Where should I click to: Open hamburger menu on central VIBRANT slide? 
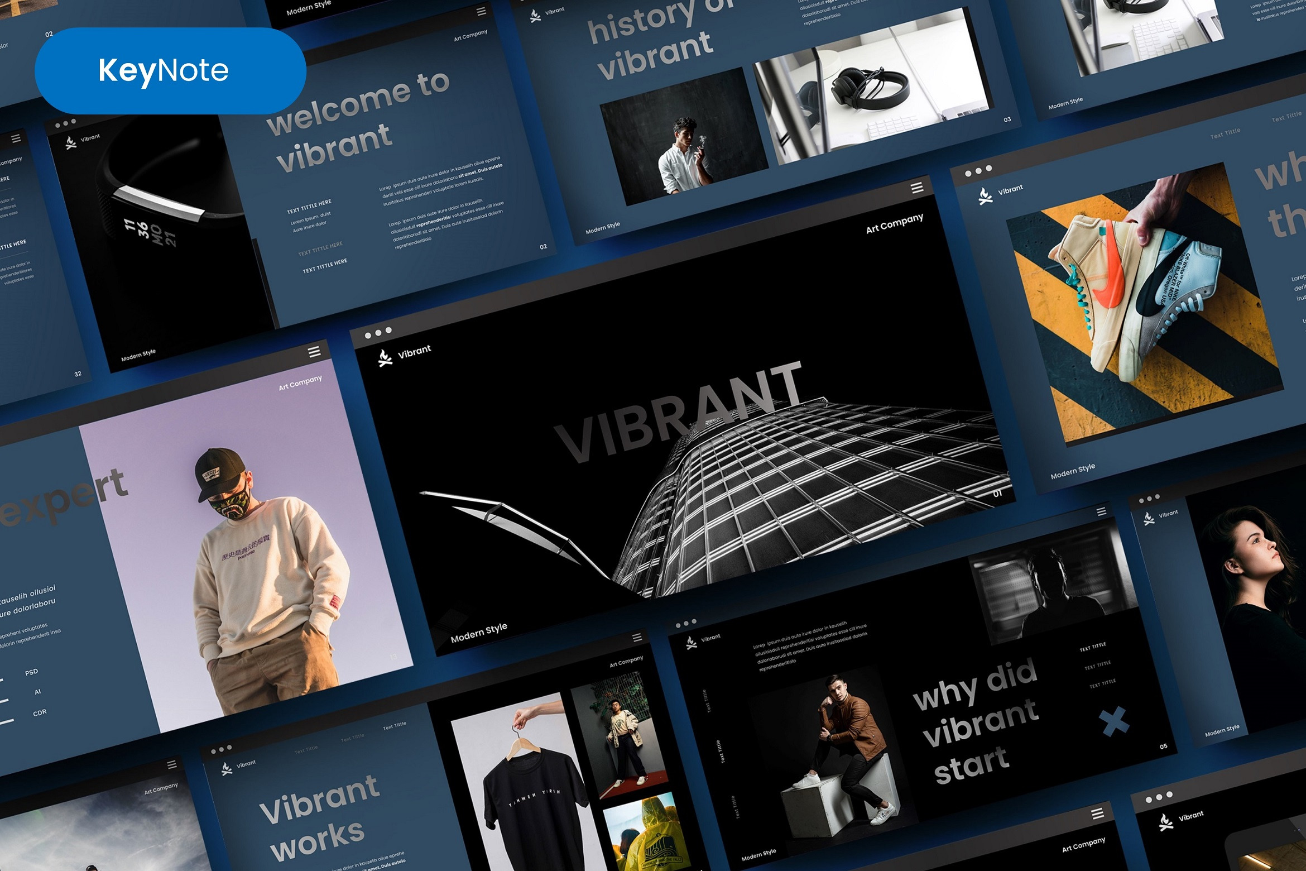tap(916, 188)
